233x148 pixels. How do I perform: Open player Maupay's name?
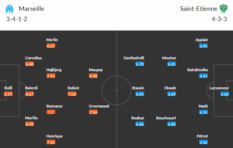[96, 70]
